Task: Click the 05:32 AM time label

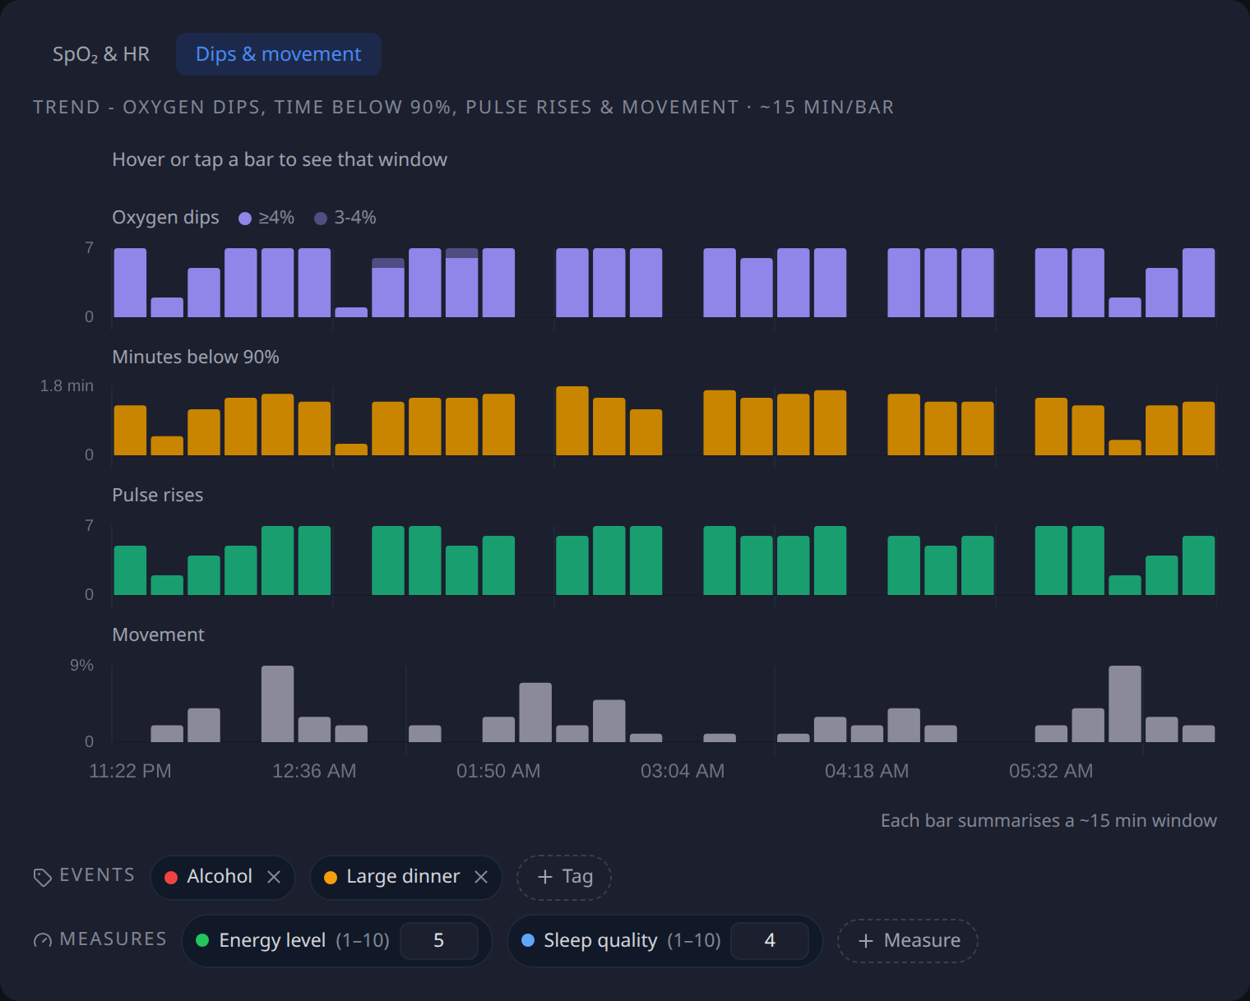Action: click(1051, 771)
